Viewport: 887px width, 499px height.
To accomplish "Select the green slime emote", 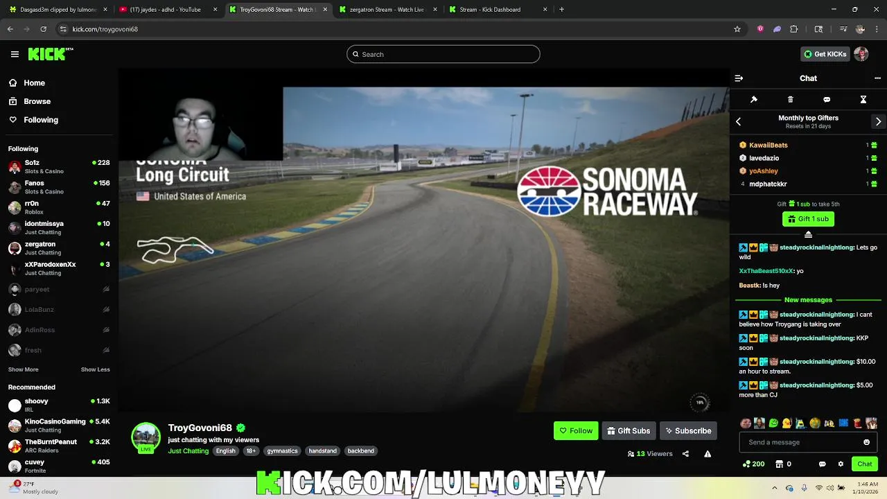I will (x=773, y=423).
